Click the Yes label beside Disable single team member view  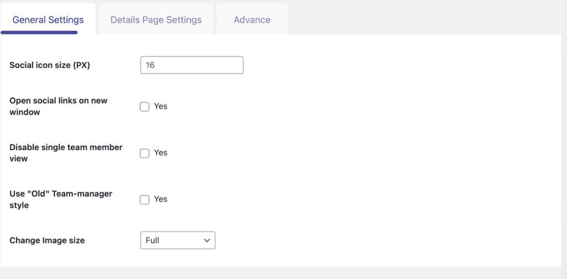coord(161,152)
